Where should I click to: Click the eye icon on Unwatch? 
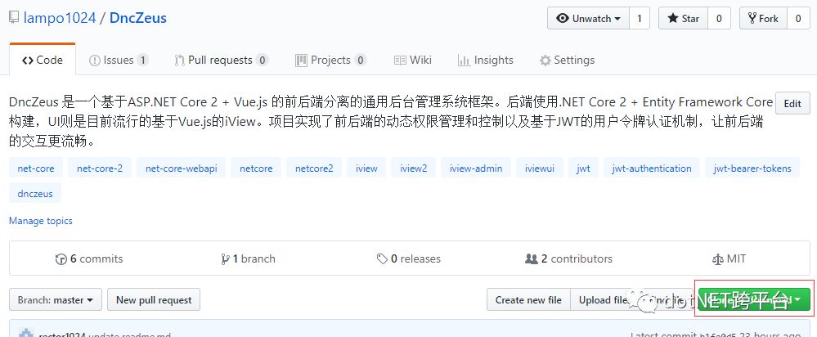pyautogui.click(x=563, y=19)
